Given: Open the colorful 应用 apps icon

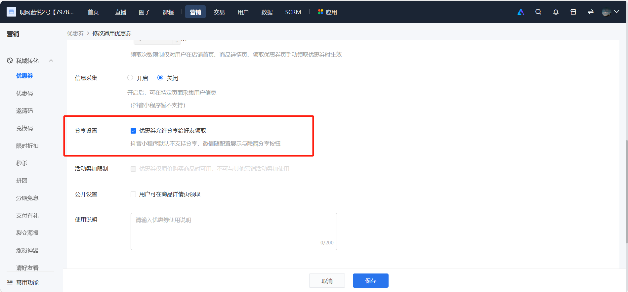Looking at the screenshot, I should 320,12.
